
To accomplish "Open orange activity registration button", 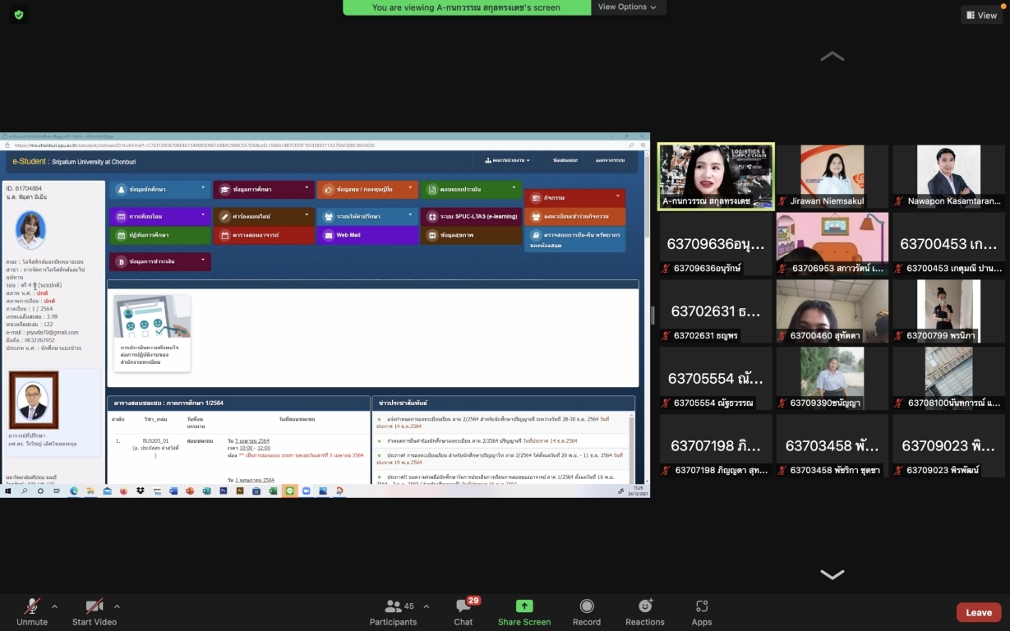I will click(575, 216).
